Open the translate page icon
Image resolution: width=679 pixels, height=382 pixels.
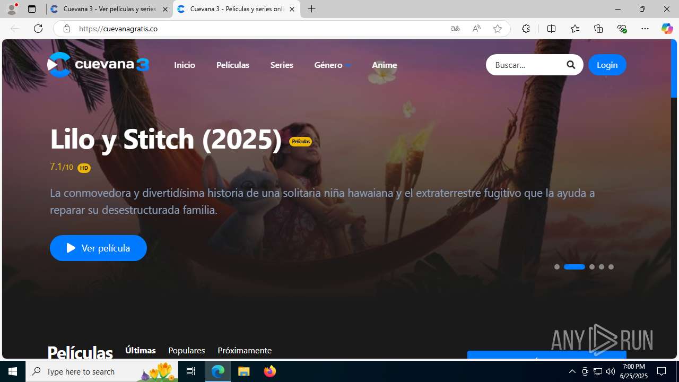click(455, 29)
